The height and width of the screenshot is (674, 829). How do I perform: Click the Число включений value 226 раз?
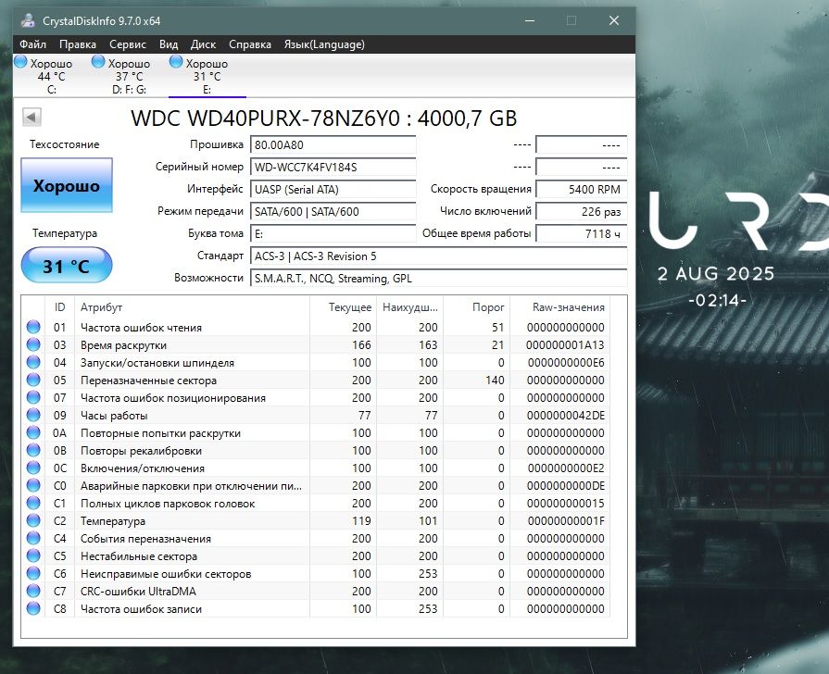click(582, 211)
